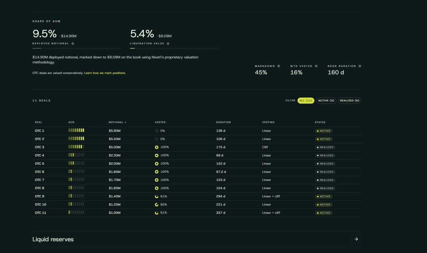Click the 100% vested ring in OTC 5 row
This screenshot has height=253, width=427.
point(157,164)
